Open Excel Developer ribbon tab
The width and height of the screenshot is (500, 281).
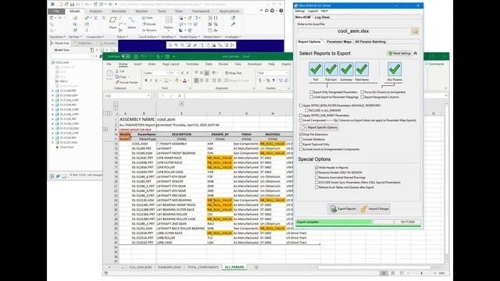click(255, 64)
